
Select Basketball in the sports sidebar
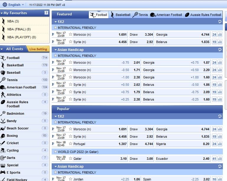tap(24, 65)
